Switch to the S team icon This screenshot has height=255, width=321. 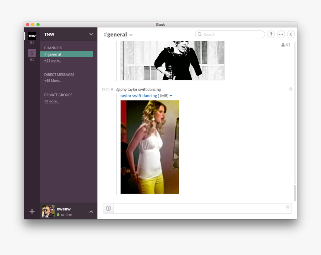32,53
